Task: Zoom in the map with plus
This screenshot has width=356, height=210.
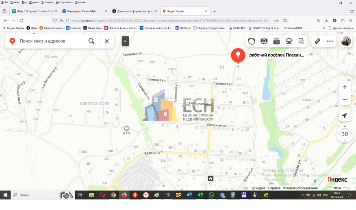Action: [x=345, y=87]
